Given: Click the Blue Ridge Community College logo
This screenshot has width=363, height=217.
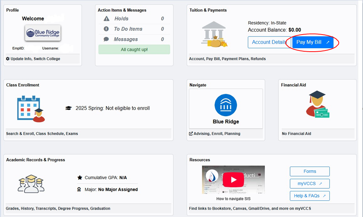Looking at the screenshot, I should pos(42,33).
